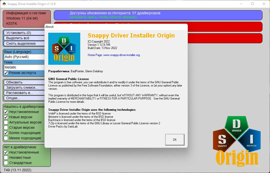Viewport: 270px width, 173px height.
Task: Click the (C) Copyright 2022 text
Action: [99, 41]
